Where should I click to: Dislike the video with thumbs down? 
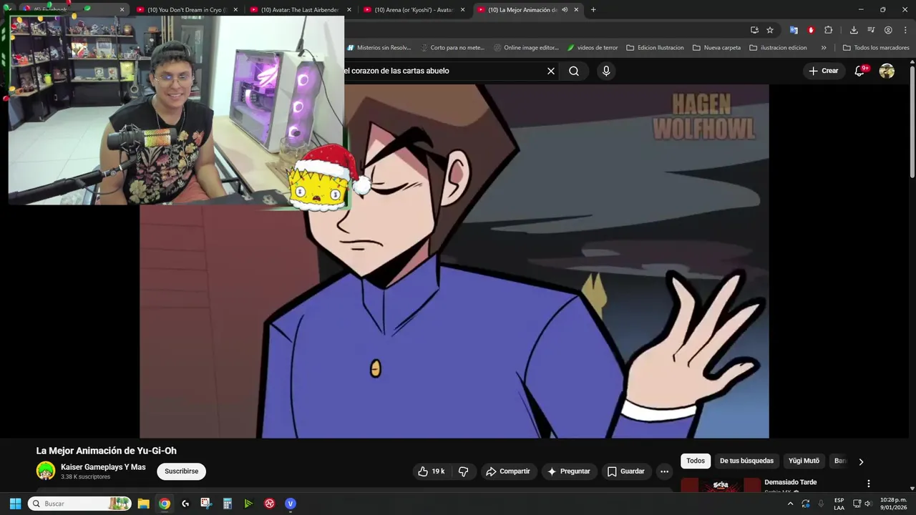[463, 471]
